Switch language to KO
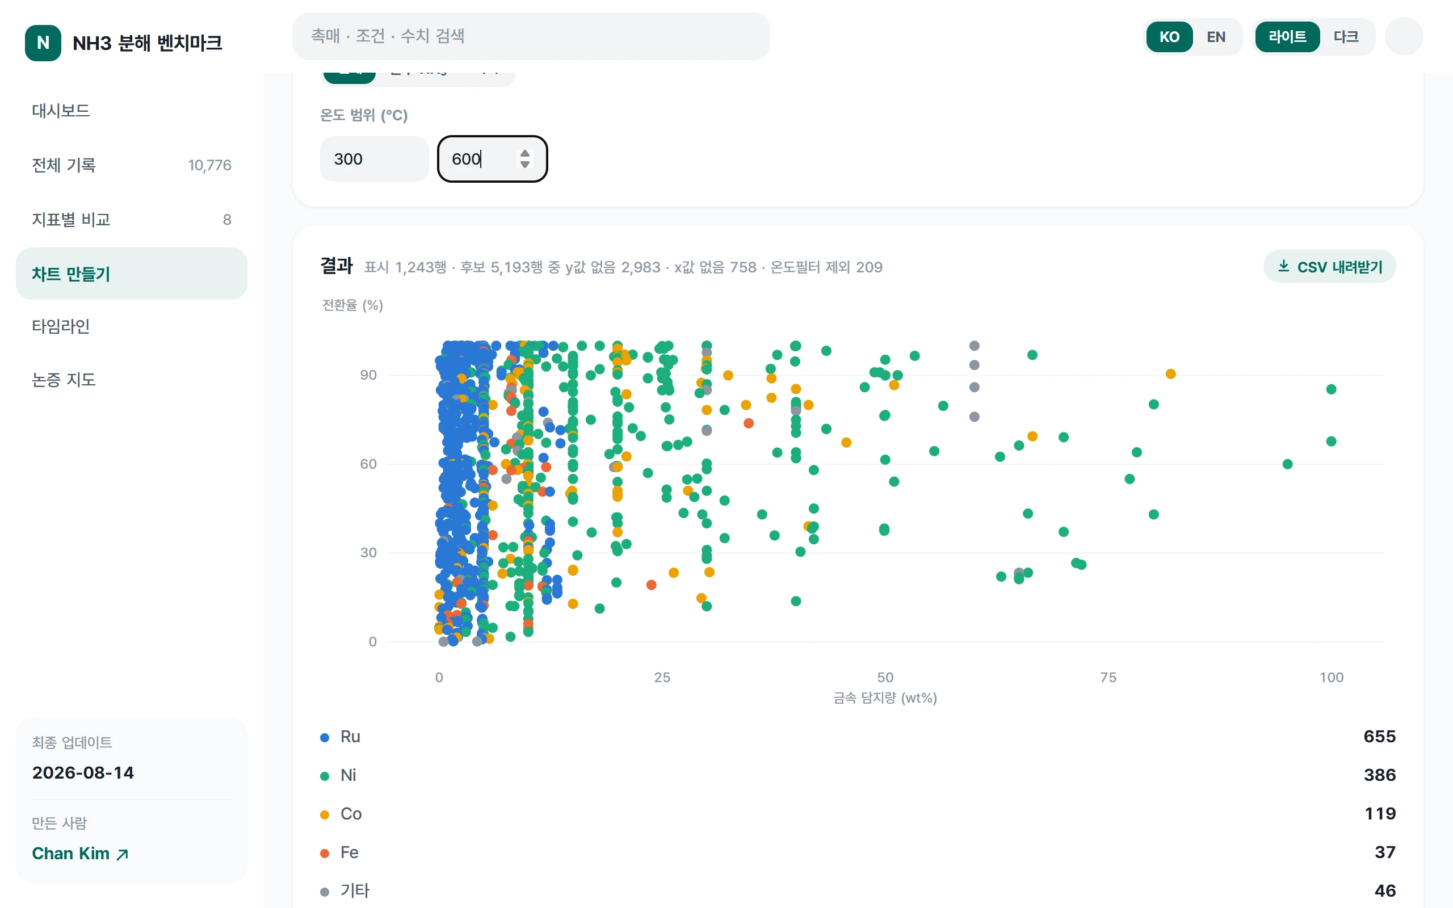 1169,37
